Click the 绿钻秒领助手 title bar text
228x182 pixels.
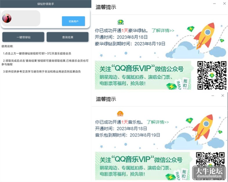coord(46,4)
